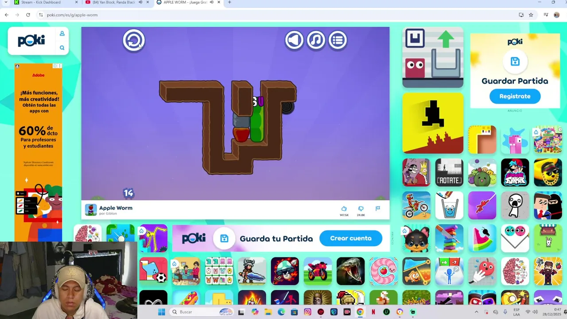The image size is (567, 319).
Task: Click the address bar poki.com URL
Action: [x=72, y=15]
